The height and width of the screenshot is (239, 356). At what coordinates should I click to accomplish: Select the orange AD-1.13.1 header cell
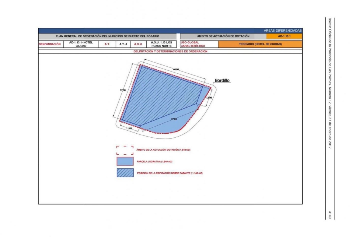pos(284,36)
